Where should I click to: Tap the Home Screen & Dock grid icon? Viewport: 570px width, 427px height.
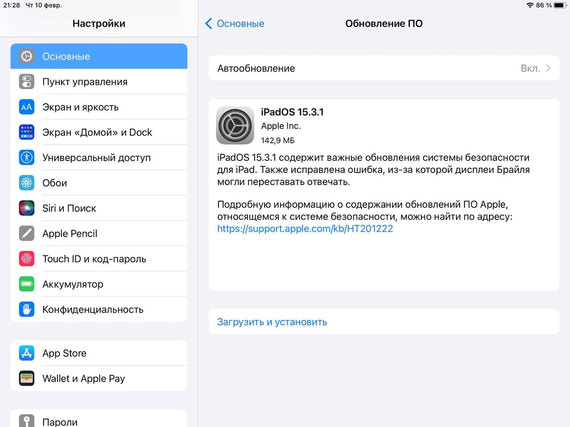pos(27,132)
